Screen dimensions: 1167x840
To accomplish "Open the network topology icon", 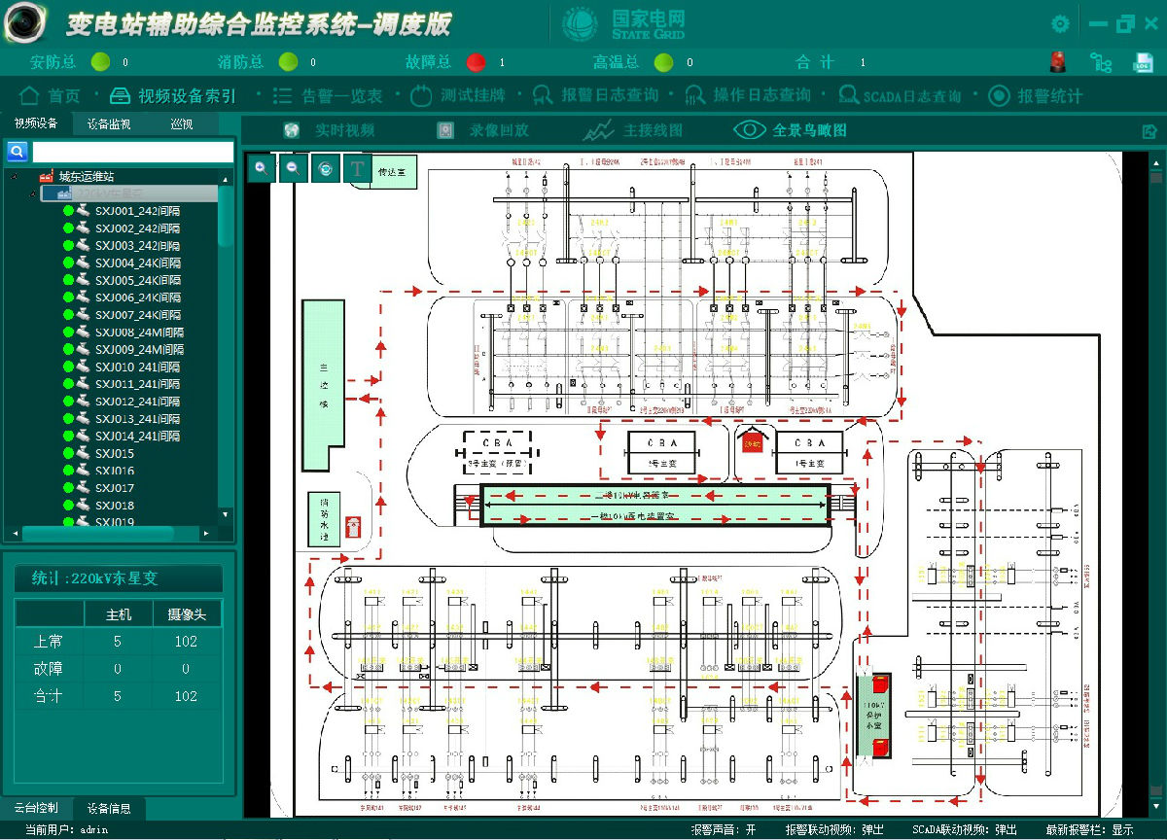I will (1101, 62).
